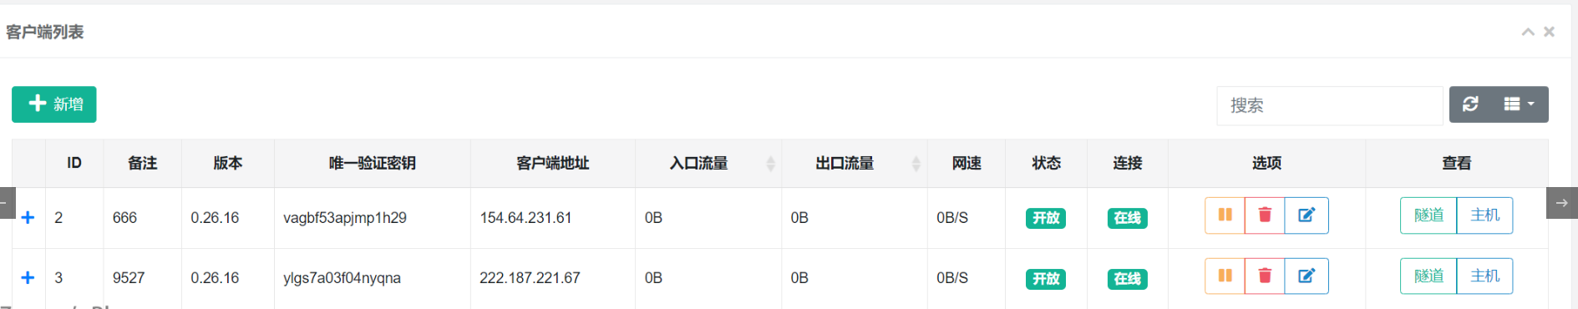Focus the 搜索 search field
The width and height of the screenshot is (1578, 309).
[1330, 105]
